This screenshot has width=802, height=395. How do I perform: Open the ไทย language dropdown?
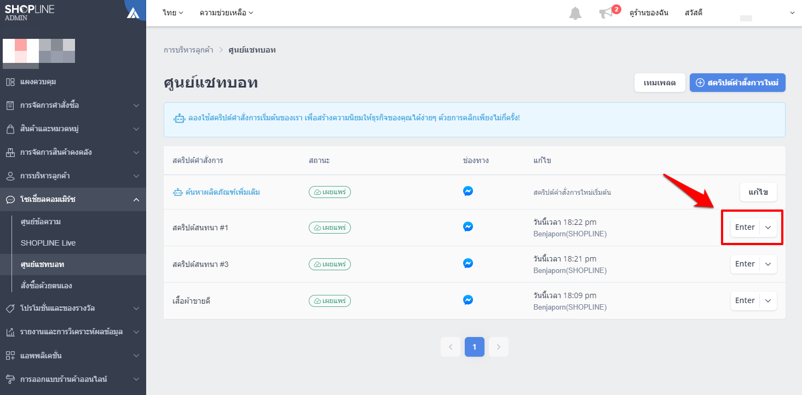pyautogui.click(x=173, y=13)
